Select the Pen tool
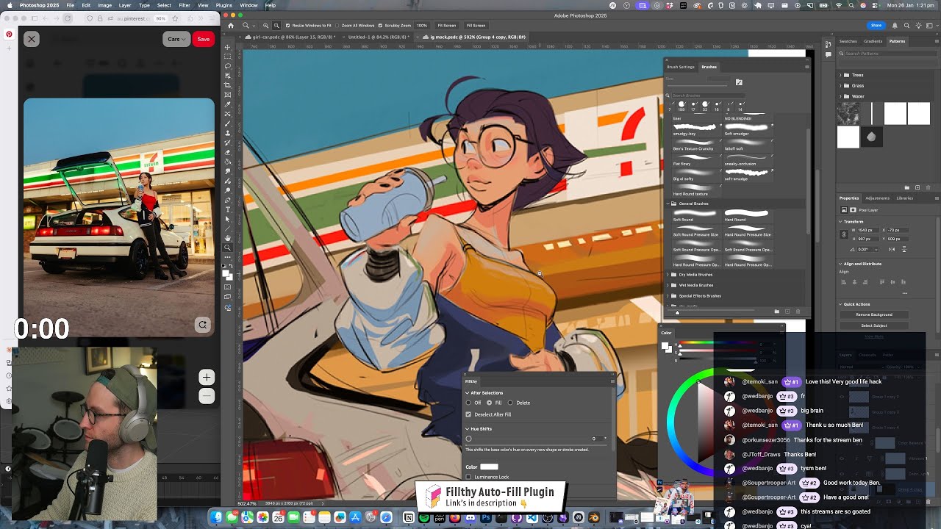This screenshot has width=941, height=529. pos(227,199)
